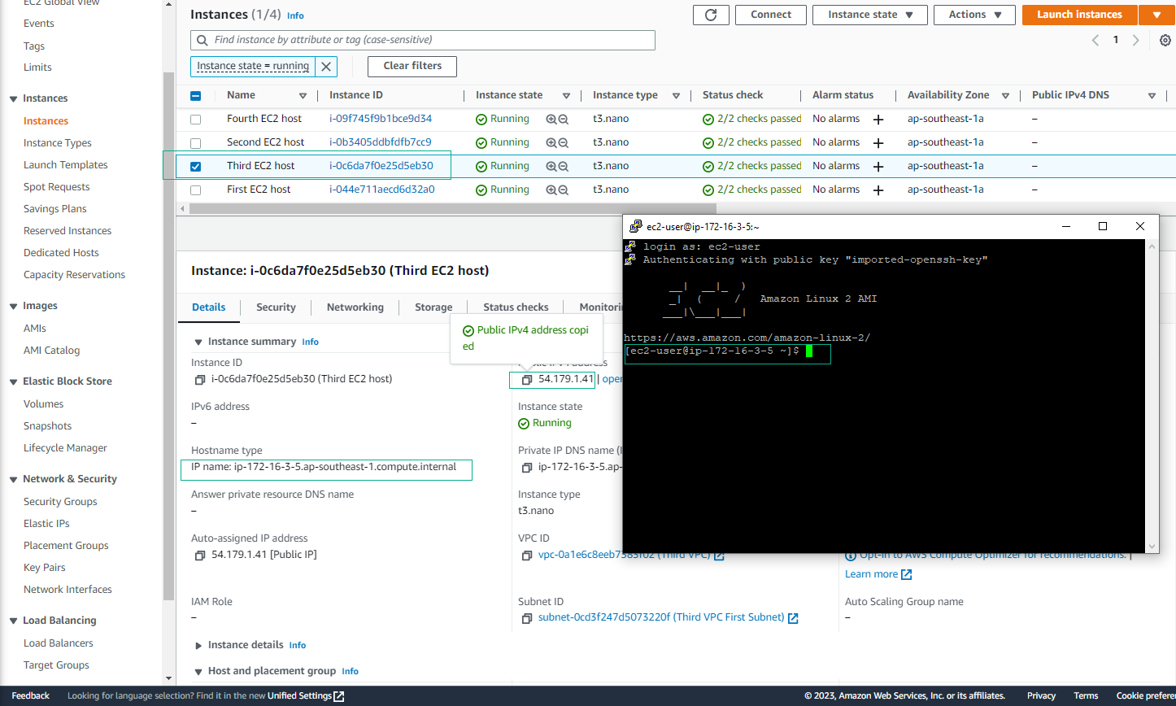Open the Instance state dropdown button
1176x706 pixels.
(x=870, y=15)
